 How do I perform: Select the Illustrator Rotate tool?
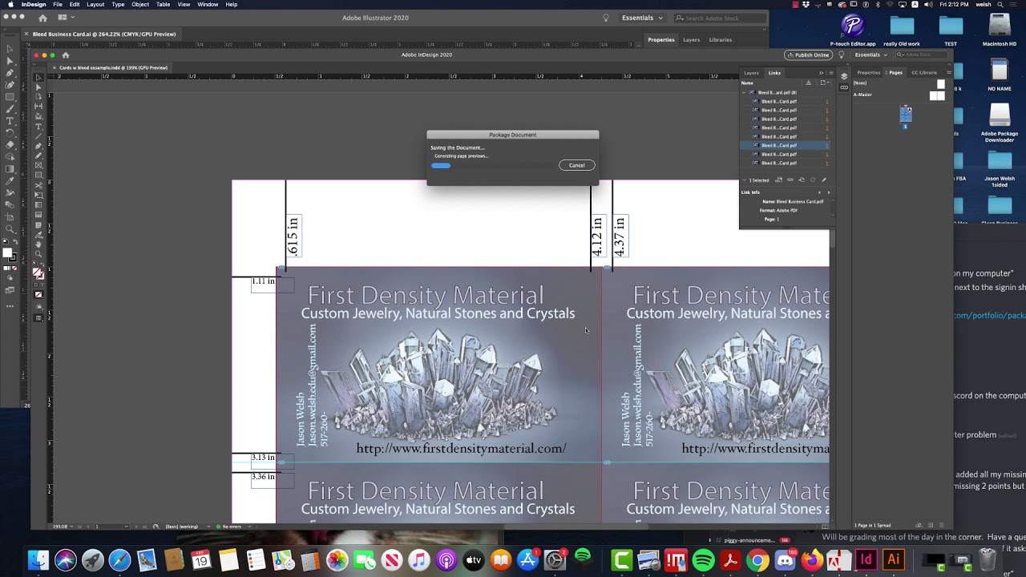(10, 133)
